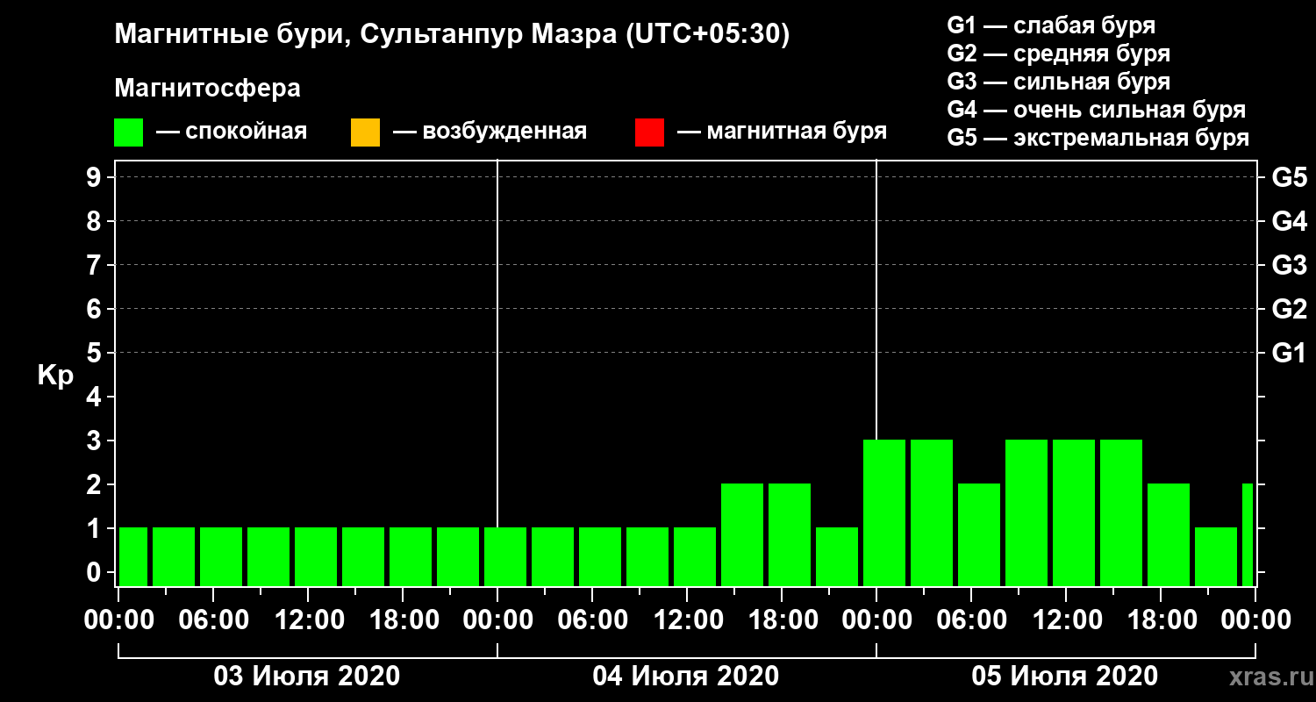Click the '— возбужденная' legend label
The image size is (1316, 702).
(x=490, y=133)
